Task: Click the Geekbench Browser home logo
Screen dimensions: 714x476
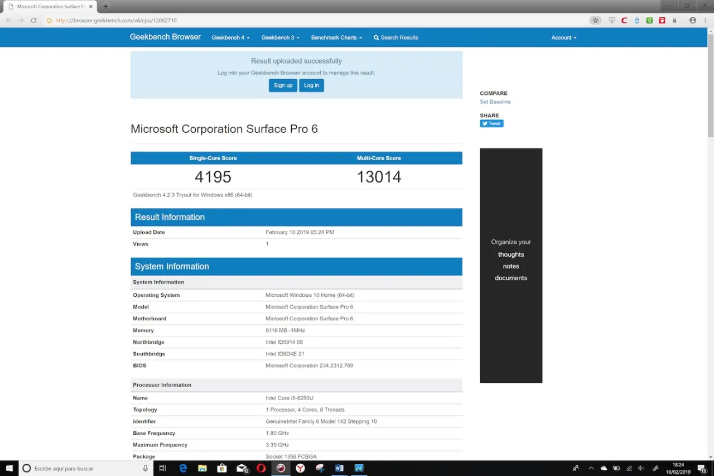Action: click(165, 37)
